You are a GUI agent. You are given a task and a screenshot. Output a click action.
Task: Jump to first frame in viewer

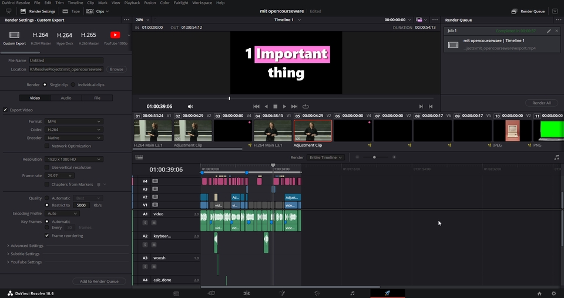[x=256, y=106]
